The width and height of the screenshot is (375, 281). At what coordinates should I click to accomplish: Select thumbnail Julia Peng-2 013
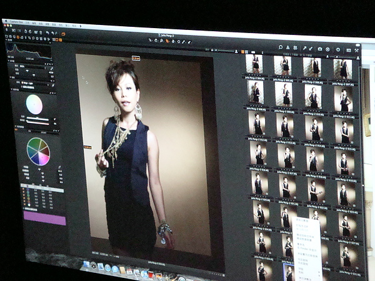(285, 126)
